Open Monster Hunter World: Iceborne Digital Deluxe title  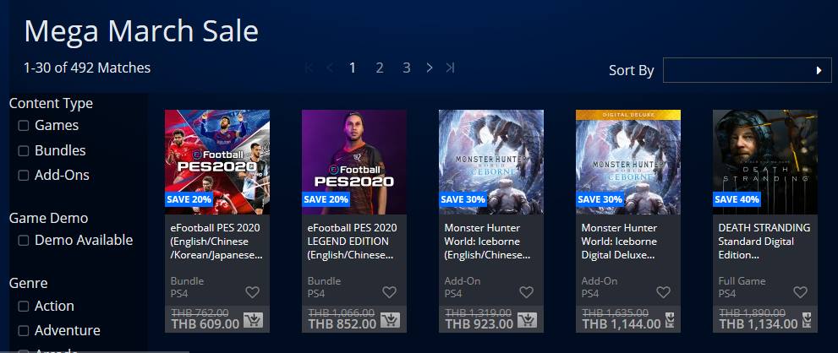[620, 242]
